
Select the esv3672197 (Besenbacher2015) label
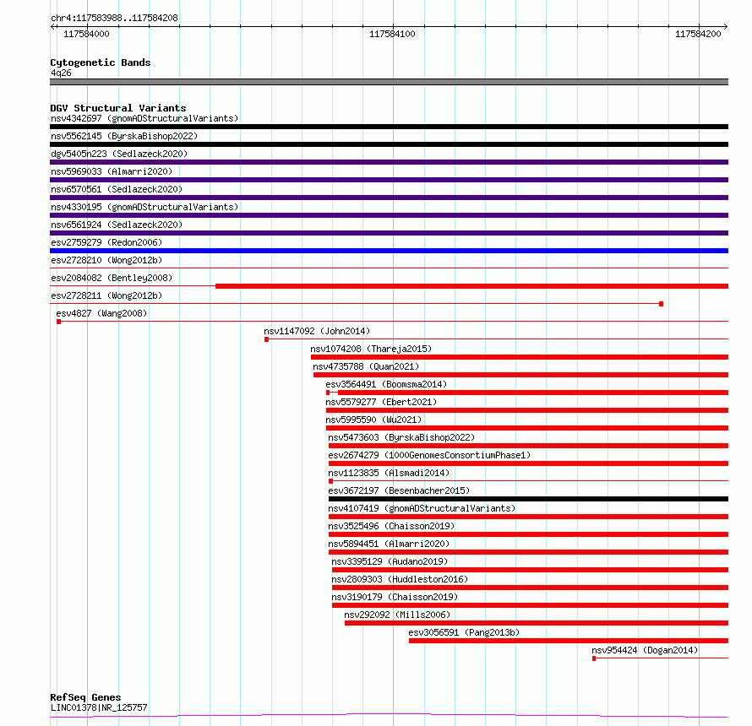pos(399,490)
